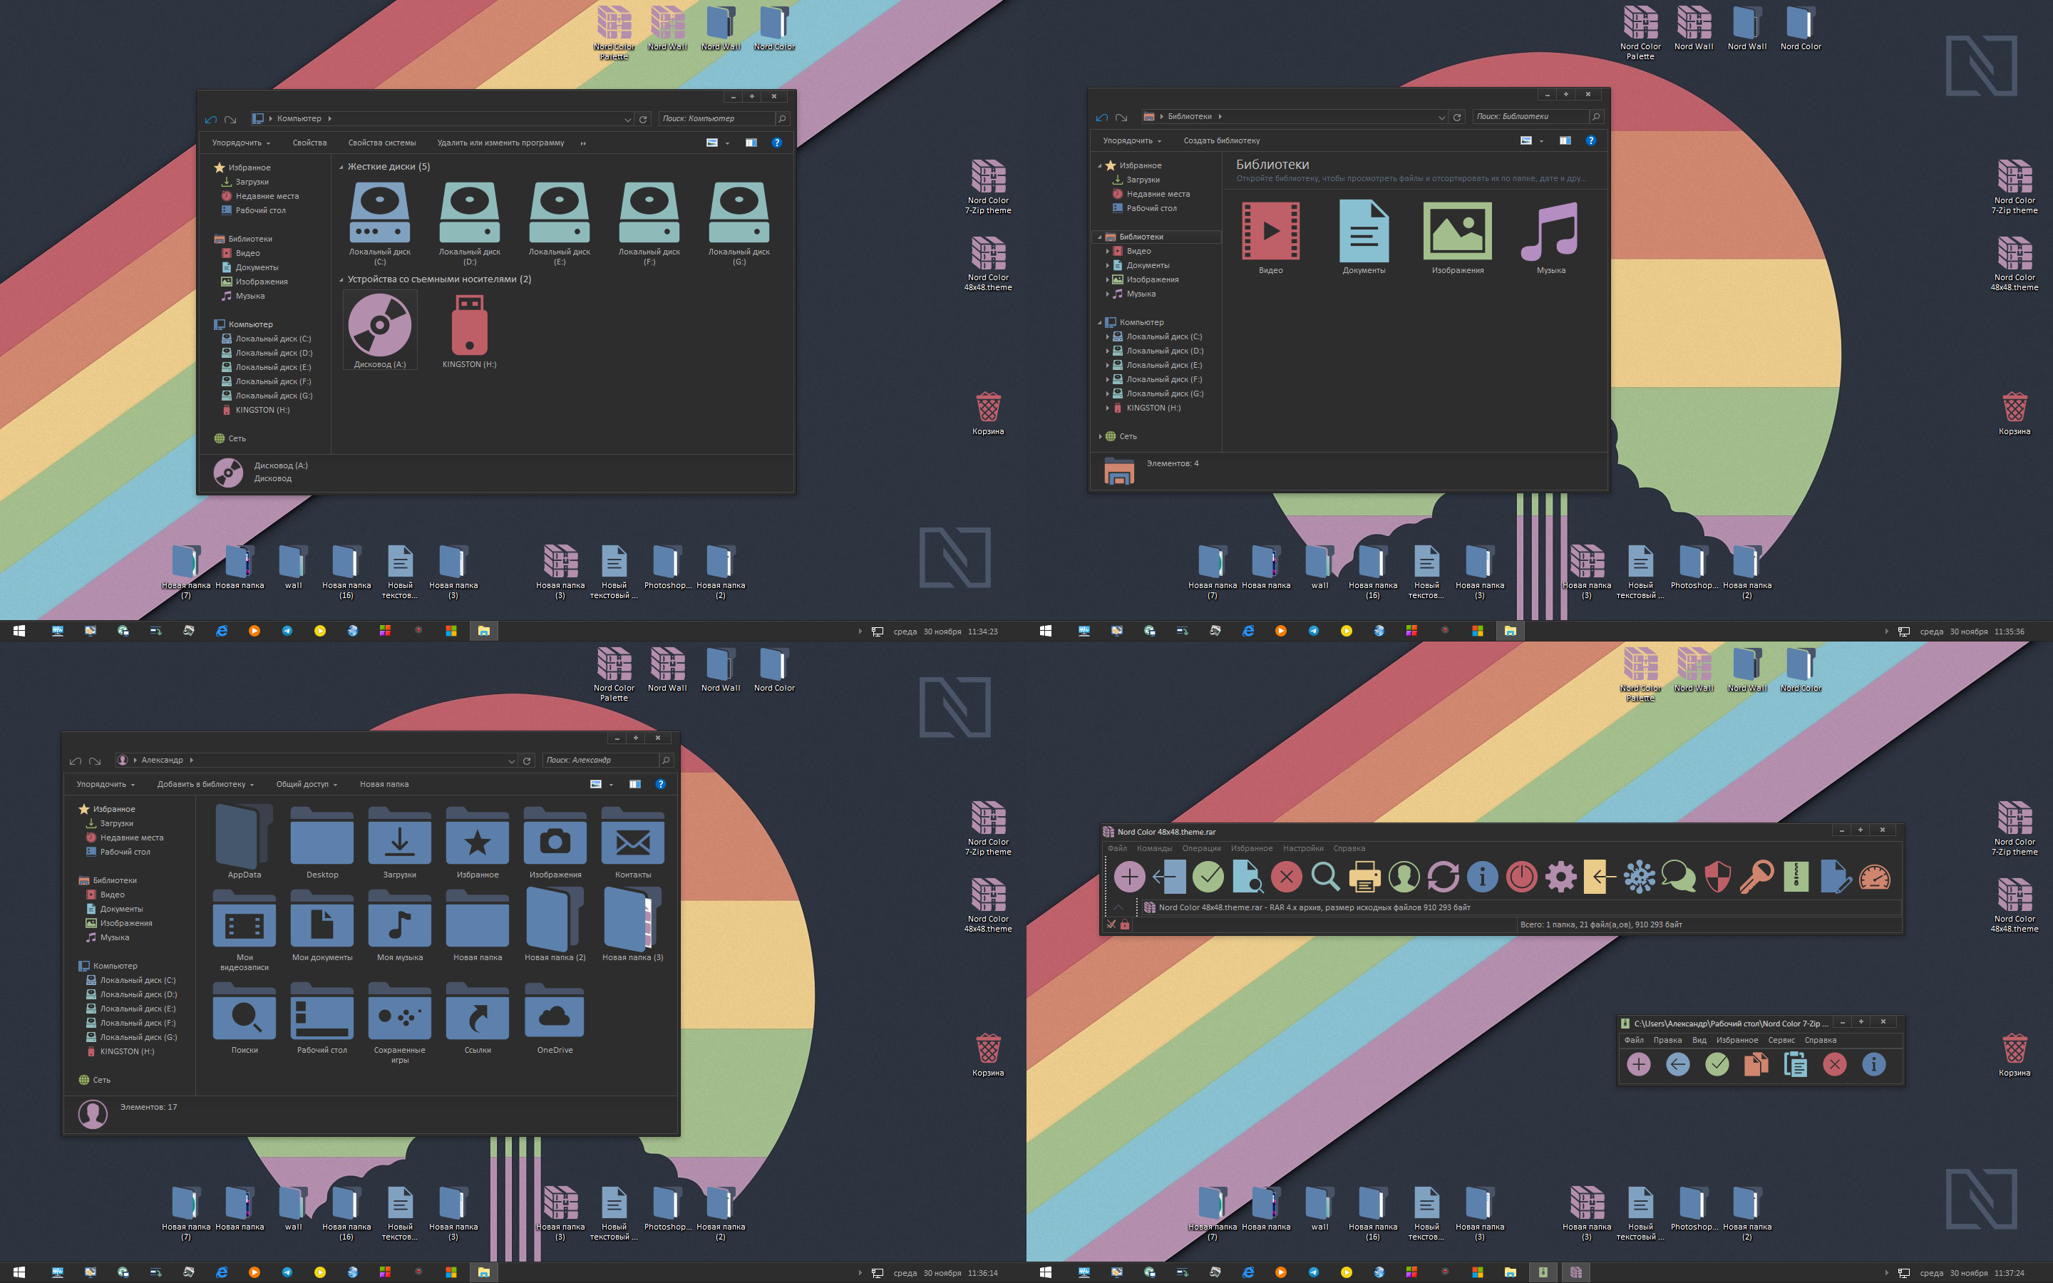Collapse Устройства со съемными носителями group
Screen dimensions: 2053x1283
341,280
